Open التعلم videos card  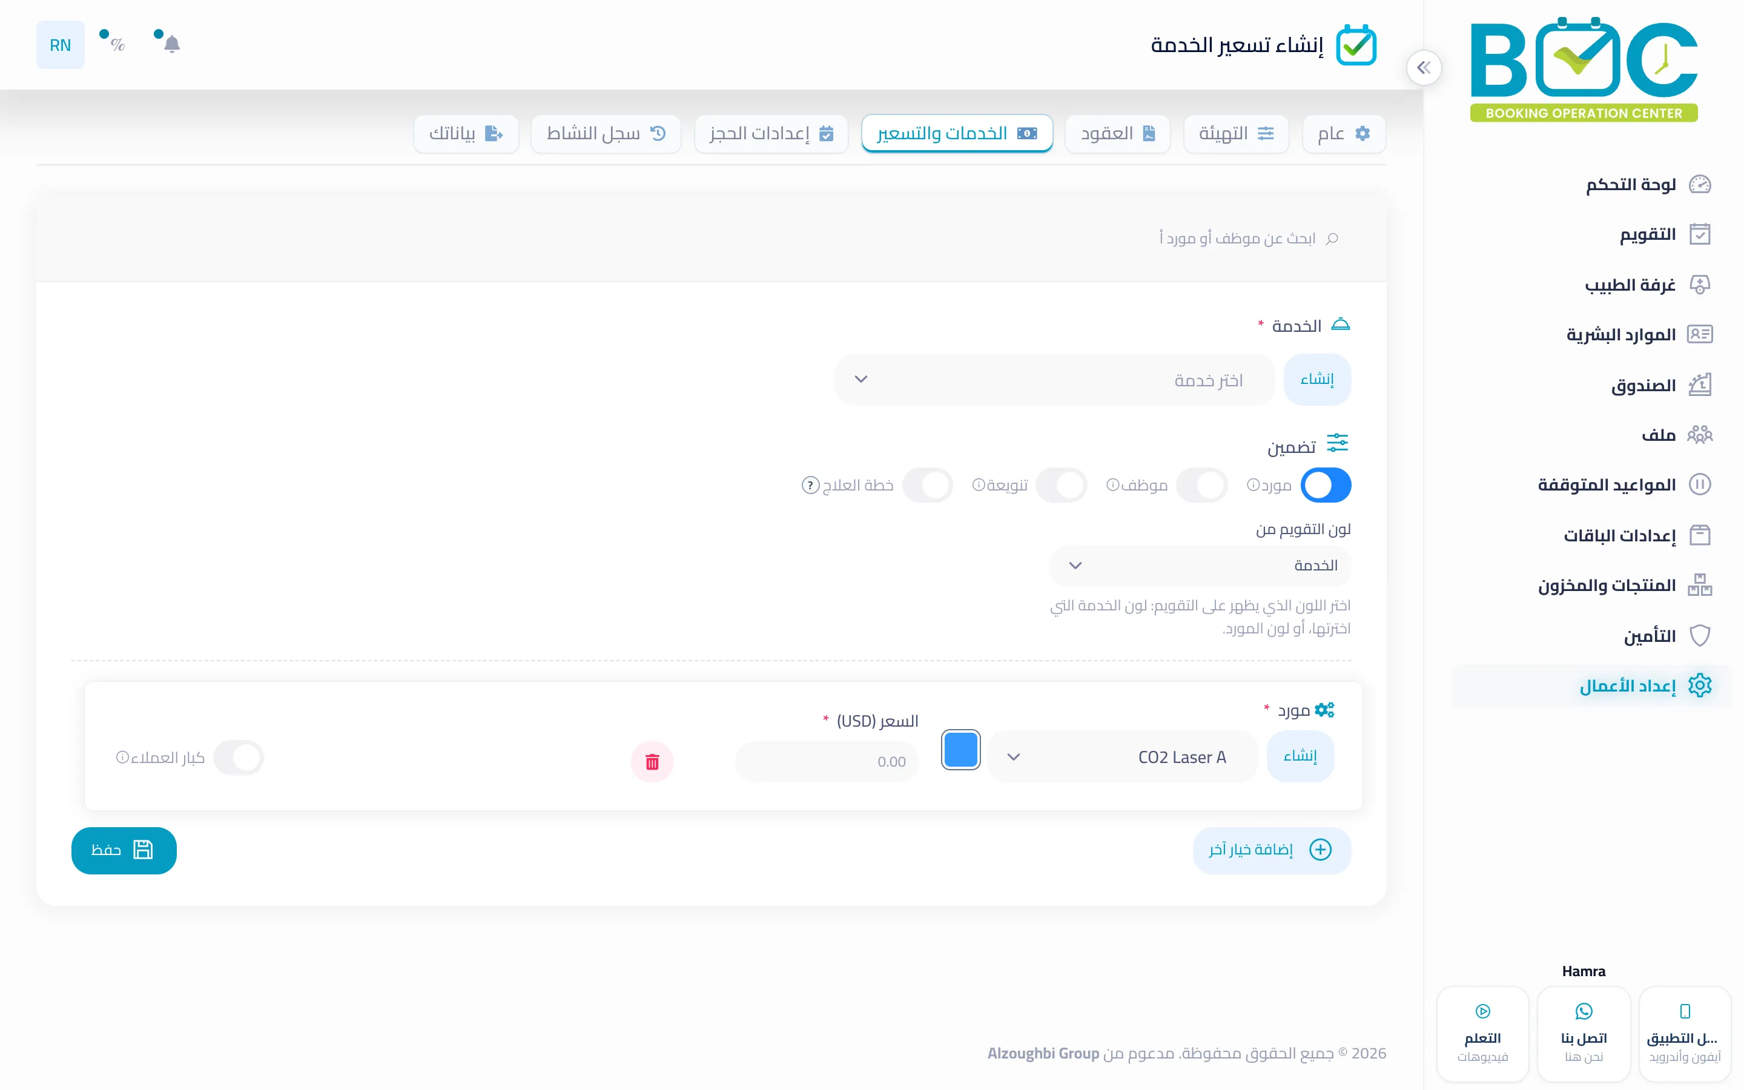1482,1034
